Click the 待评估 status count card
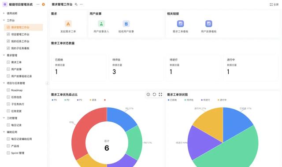This screenshot has height=167, width=282. [x=136, y=67]
